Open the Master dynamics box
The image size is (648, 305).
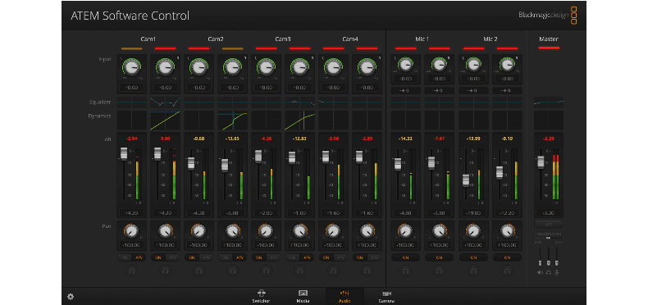click(549, 121)
